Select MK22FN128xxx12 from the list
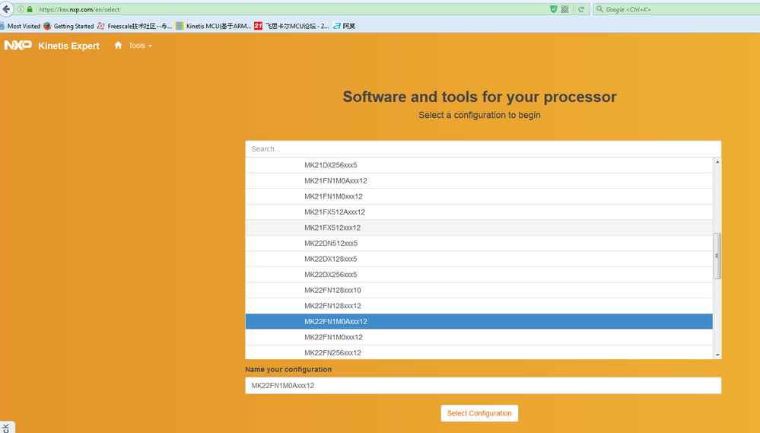The width and height of the screenshot is (760, 433). (x=479, y=306)
